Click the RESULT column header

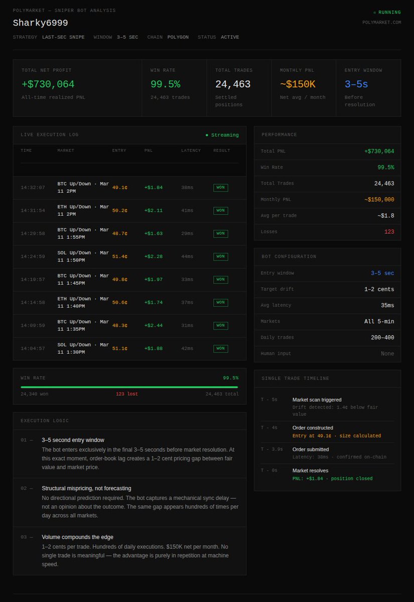[222, 150]
